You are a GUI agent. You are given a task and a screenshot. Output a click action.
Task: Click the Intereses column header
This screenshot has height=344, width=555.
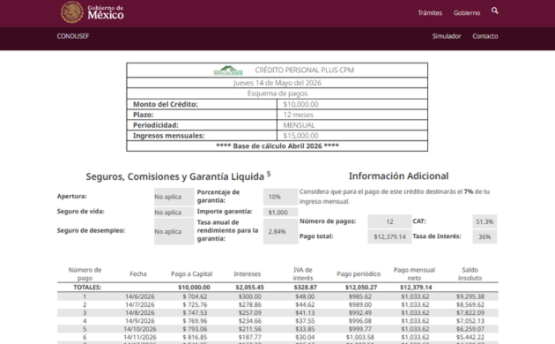247,273
